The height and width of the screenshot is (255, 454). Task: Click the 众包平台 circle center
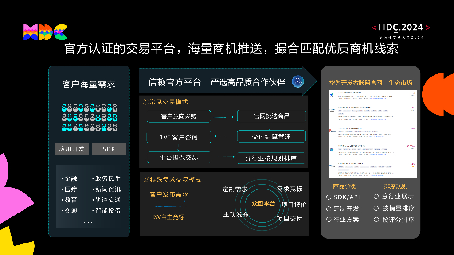(263, 204)
